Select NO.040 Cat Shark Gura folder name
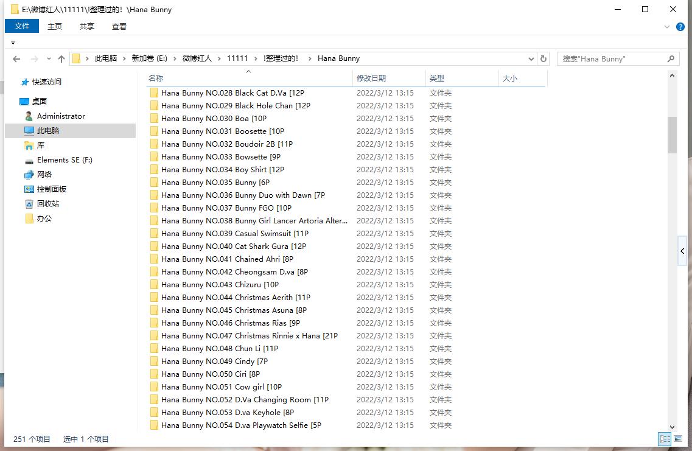Viewport: 692px width, 451px height. [x=234, y=246]
